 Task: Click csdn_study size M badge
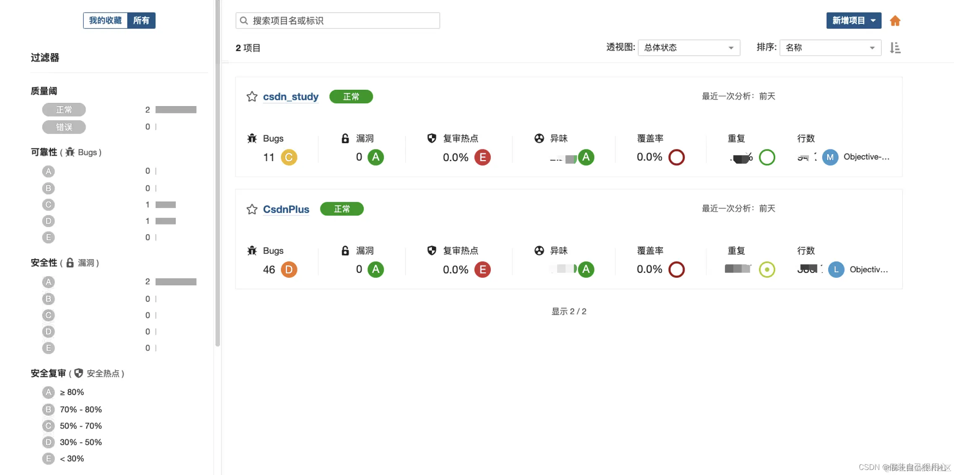(830, 157)
